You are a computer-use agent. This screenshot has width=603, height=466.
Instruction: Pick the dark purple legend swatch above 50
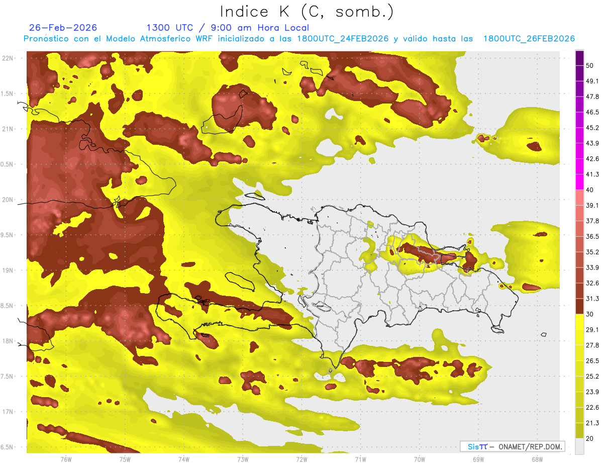pos(580,58)
